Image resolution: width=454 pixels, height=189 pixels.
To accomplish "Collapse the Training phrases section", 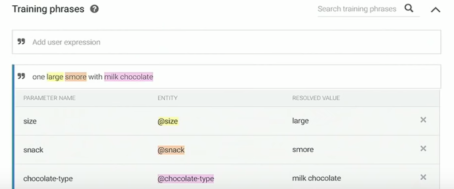I will pos(435,10).
